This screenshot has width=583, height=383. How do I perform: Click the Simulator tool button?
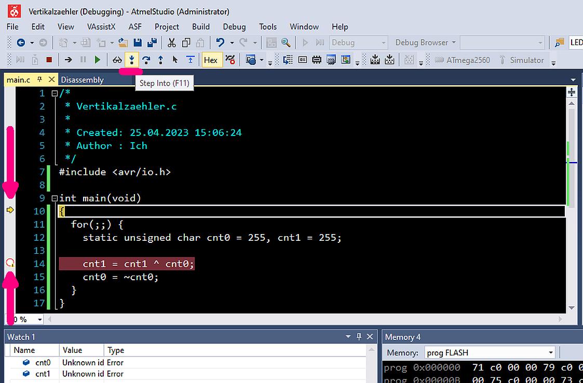[x=522, y=60]
